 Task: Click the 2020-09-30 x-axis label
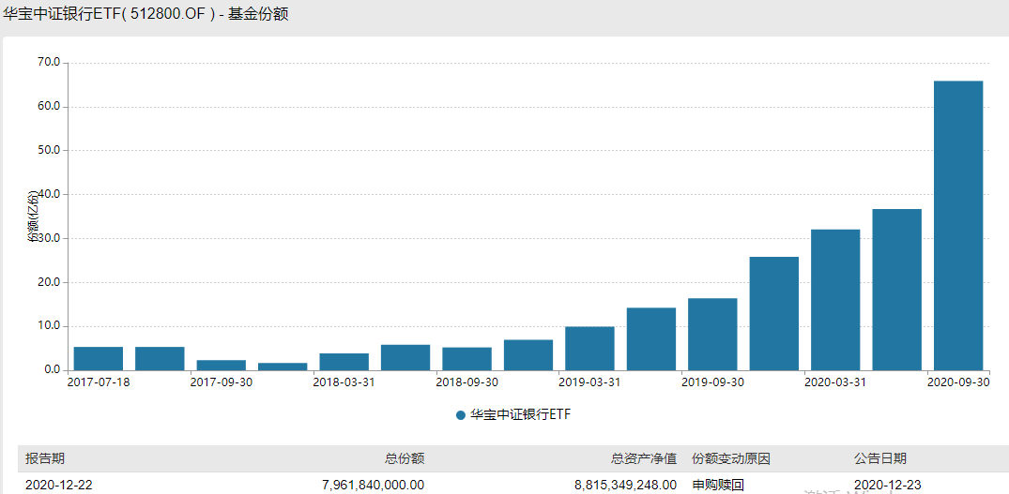tap(958, 382)
